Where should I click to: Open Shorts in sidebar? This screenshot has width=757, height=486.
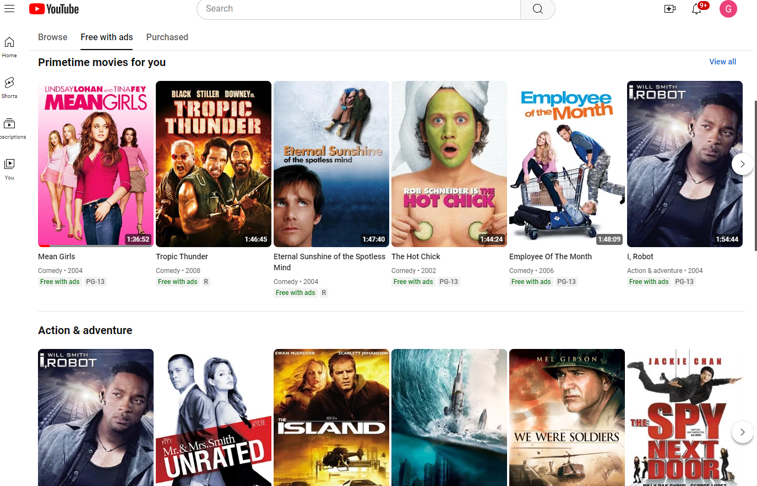click(9, 88)
